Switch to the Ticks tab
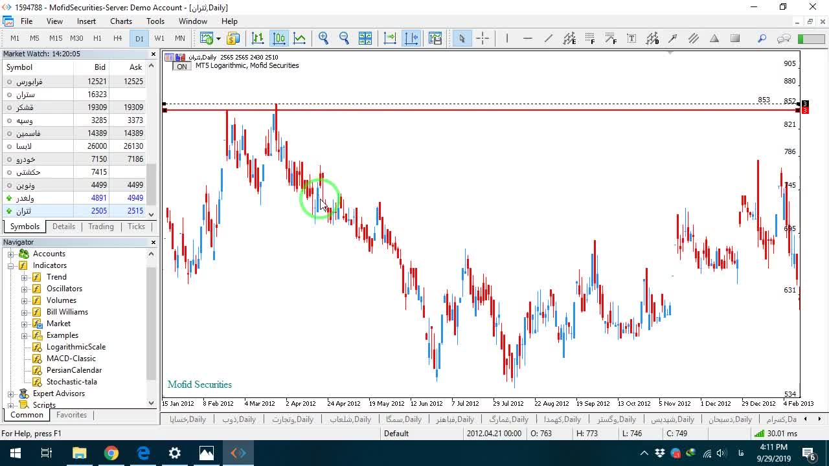Viewport: 829px width, 466px height. coord(136,227)
